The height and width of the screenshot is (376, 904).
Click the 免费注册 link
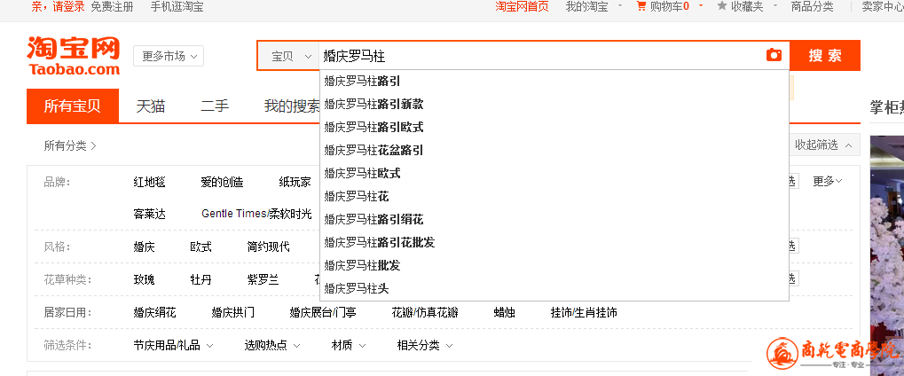pyautogui.click(x=112, y=6)
